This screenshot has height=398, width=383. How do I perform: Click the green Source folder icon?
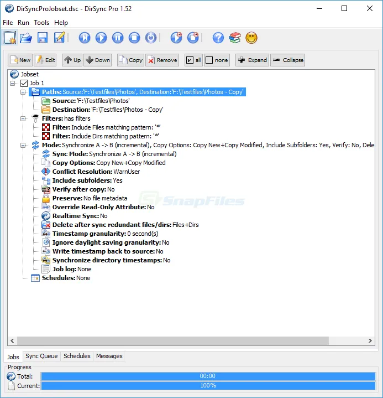click(46, 101)
